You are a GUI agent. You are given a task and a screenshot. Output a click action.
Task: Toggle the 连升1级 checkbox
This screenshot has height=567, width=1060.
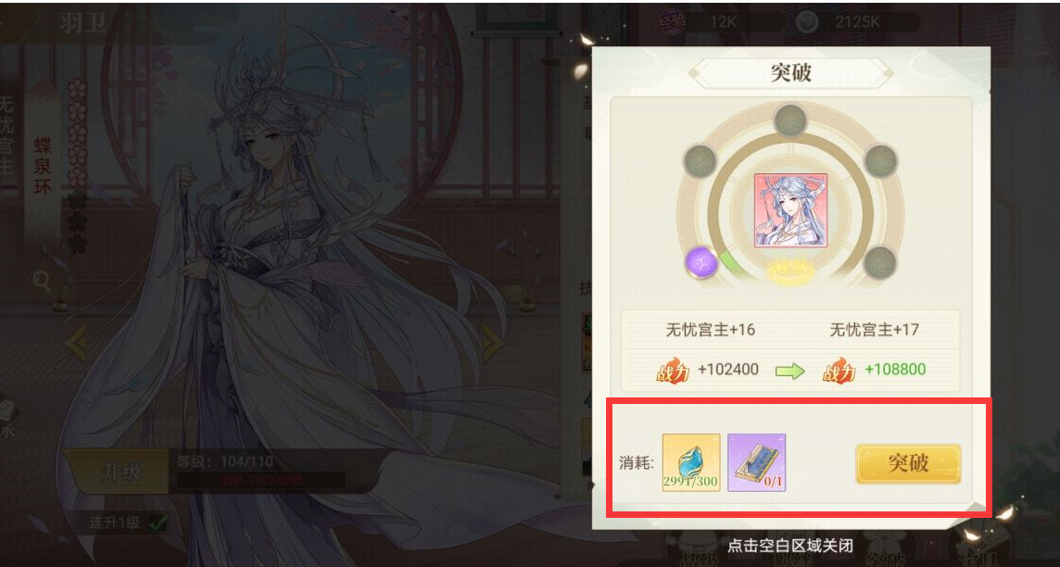pyautogui.click(x=159, y=522)
